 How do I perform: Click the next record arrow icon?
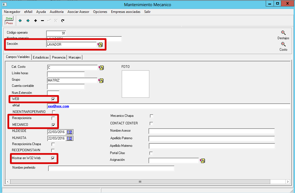coord(28,20)
